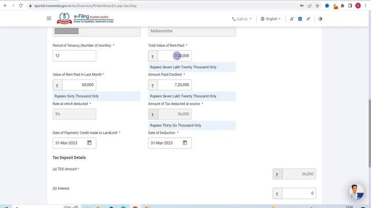Click the page vertical scrollbar
Viewport: 371px width, 208px height.
pos(369,133)
